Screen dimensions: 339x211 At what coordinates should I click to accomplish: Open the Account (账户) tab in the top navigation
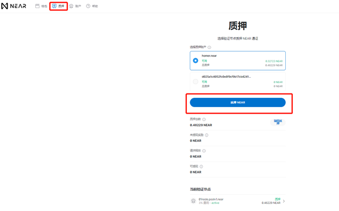75,6
